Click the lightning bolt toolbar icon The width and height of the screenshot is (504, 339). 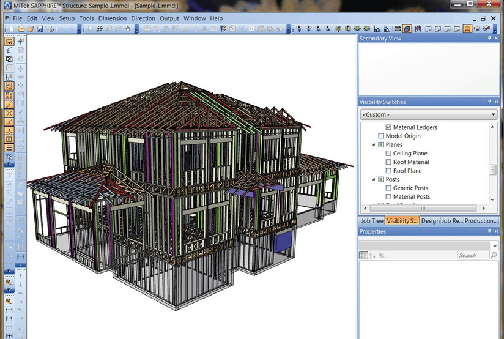pyautogui.click(x=223, y=29)
